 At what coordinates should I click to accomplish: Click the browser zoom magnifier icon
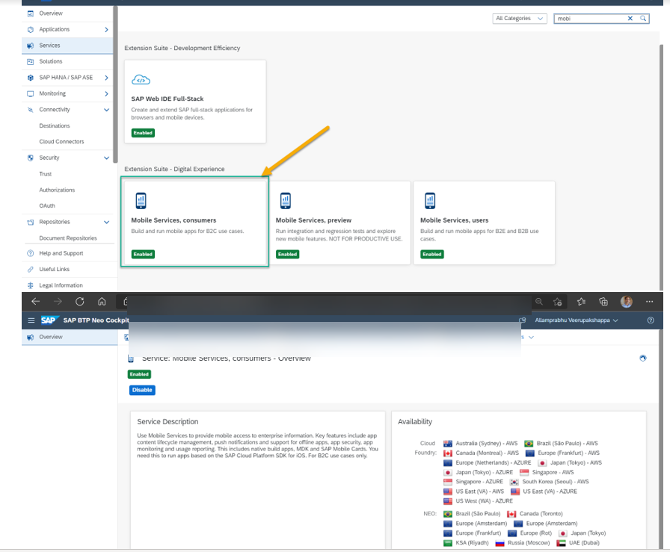pyautogui.click(x=539, y=302)
